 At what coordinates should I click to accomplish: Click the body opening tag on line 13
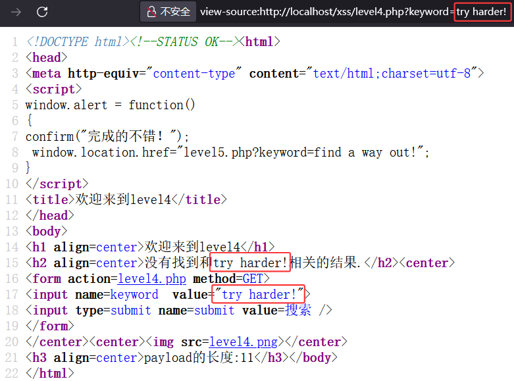tap(47, 231)
